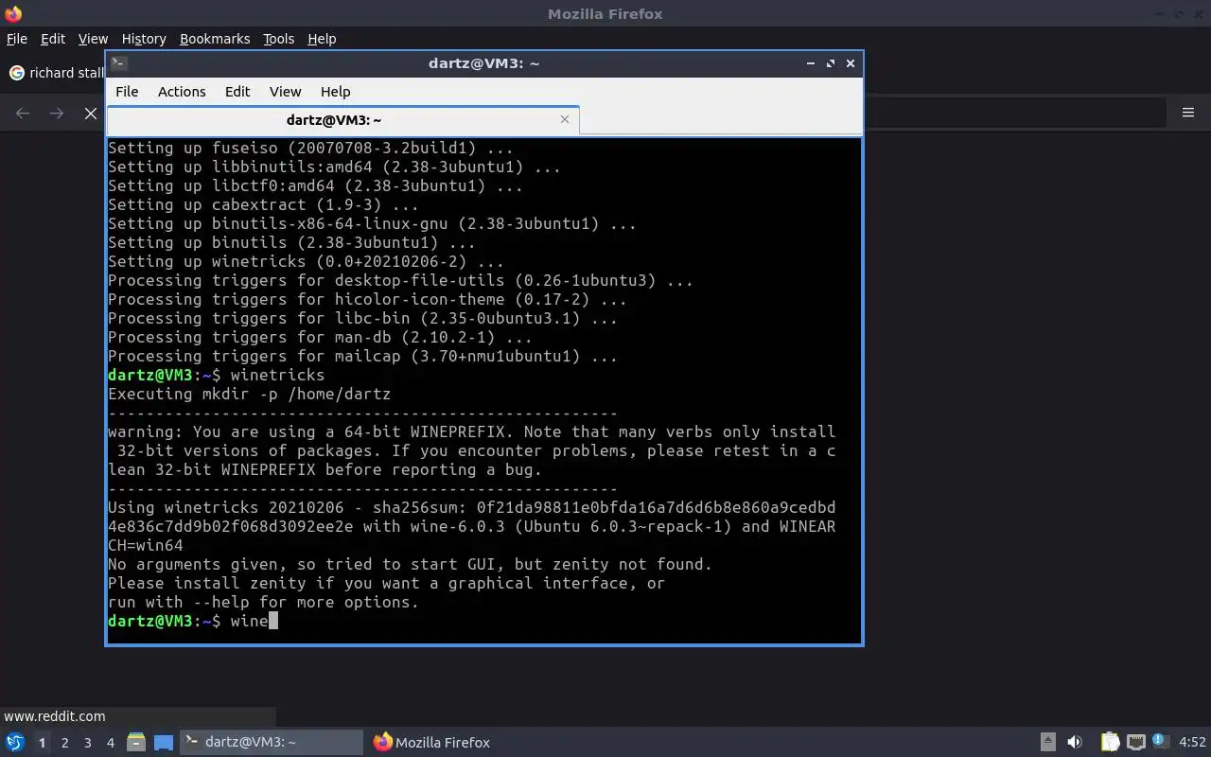Image resolution: width=1211 pixels, height=757 pixels.
Task: Open the file manager taskbar icon
Action: [135, 743]
